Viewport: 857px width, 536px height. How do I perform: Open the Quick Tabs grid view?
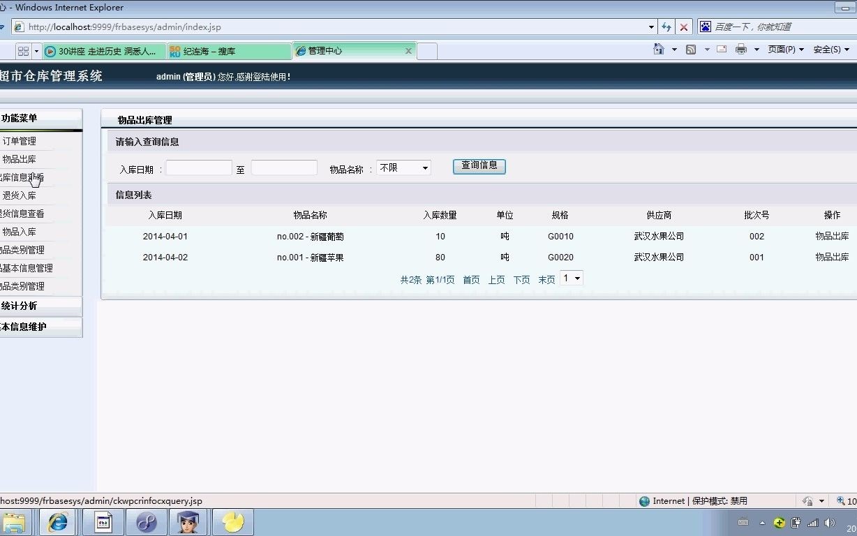pyautogui.click(x=23, y=50)
